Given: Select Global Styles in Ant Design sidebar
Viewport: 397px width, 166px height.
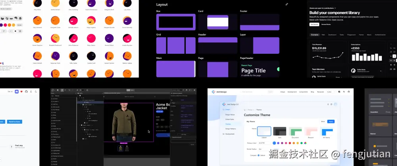Looking at the screenshot, I should 229,119.
